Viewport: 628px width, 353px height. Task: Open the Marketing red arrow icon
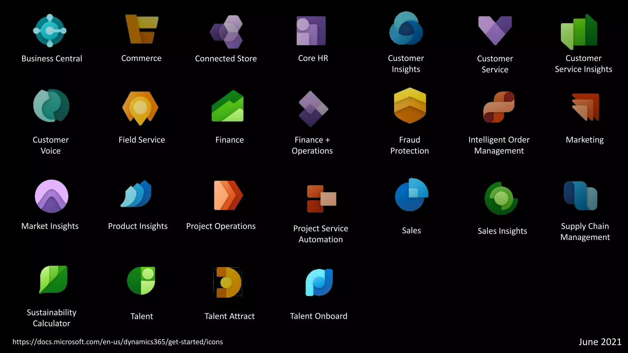tap(585, 107)
